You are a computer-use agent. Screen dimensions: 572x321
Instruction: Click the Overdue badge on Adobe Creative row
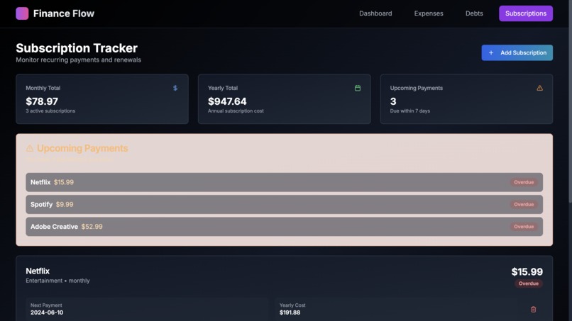[524, 227]
